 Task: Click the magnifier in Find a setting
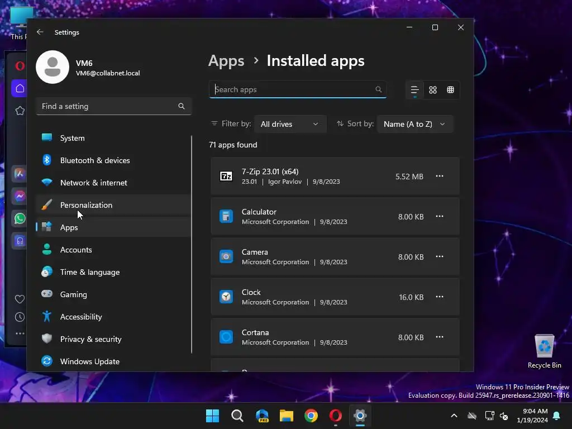(x=182, y=106)
